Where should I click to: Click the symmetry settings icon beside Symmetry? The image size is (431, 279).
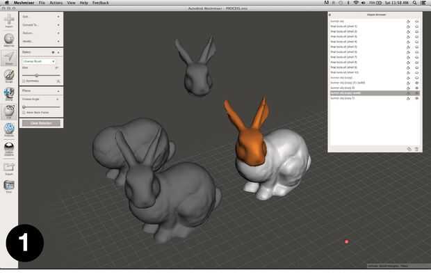[58, 81]
